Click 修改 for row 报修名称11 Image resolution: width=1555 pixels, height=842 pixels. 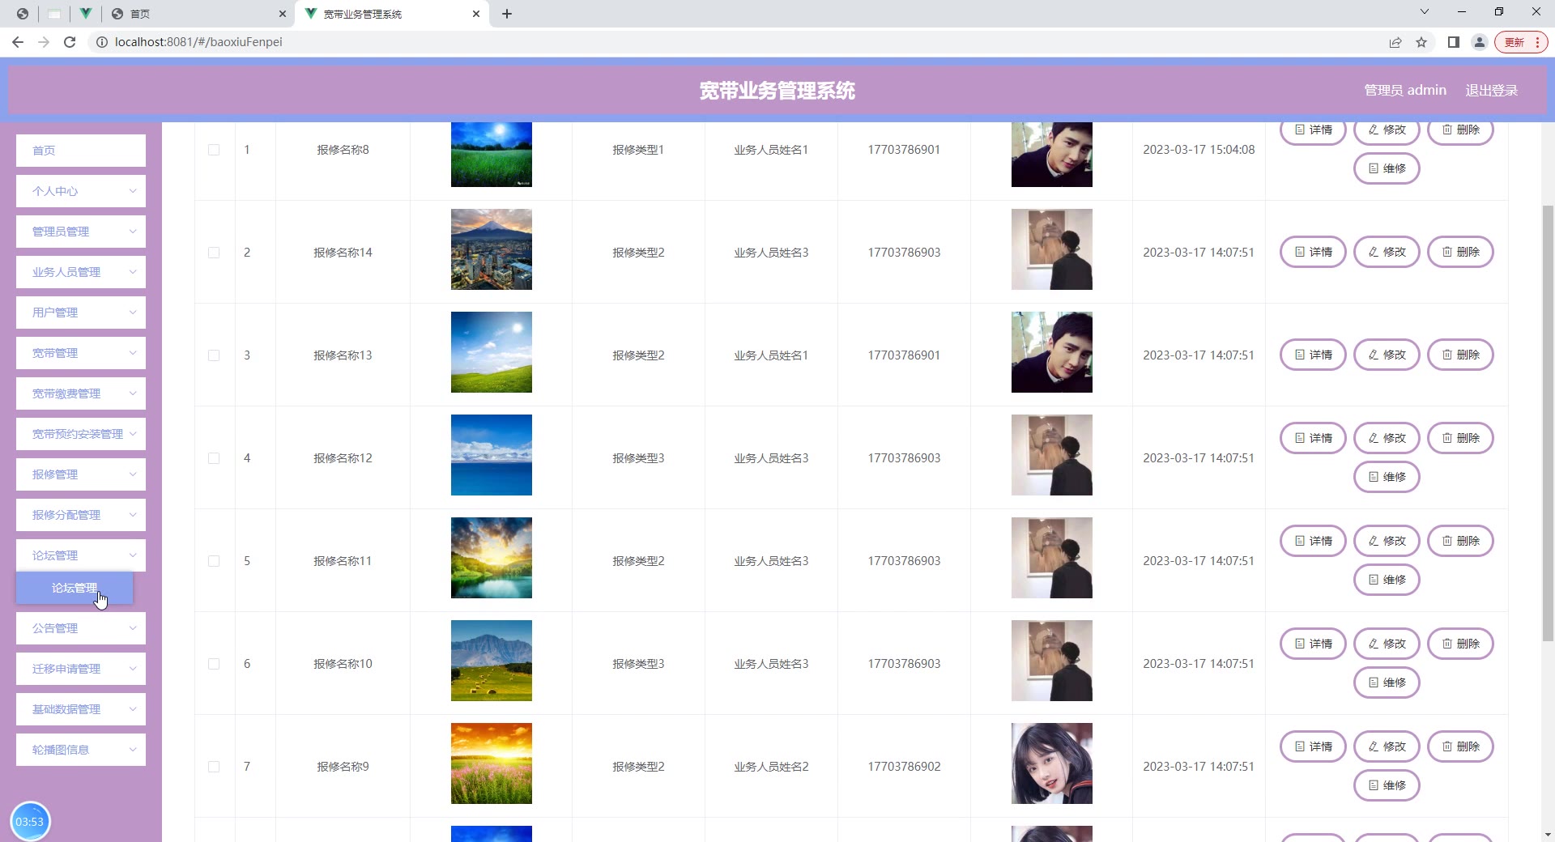point(1387,541)
